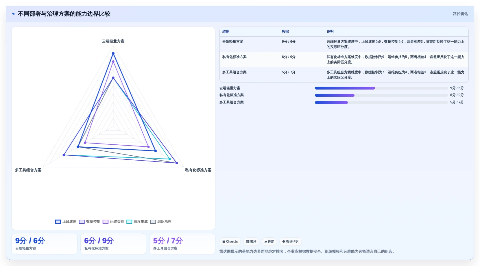The image size is (480, 266).
Task: Click radar axis label 多工具组合方案
Action: point(28,170)
